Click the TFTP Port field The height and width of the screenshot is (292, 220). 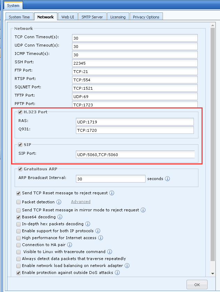(135, 97)
